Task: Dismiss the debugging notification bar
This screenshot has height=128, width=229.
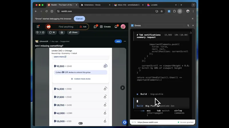Action: (x=192, y=18)
